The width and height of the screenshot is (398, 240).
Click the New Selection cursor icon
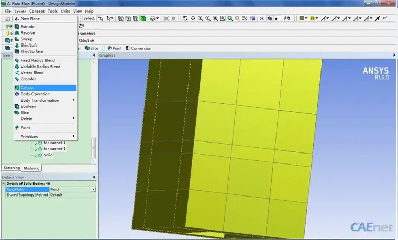pyautogui.click(x=101, y=18)
